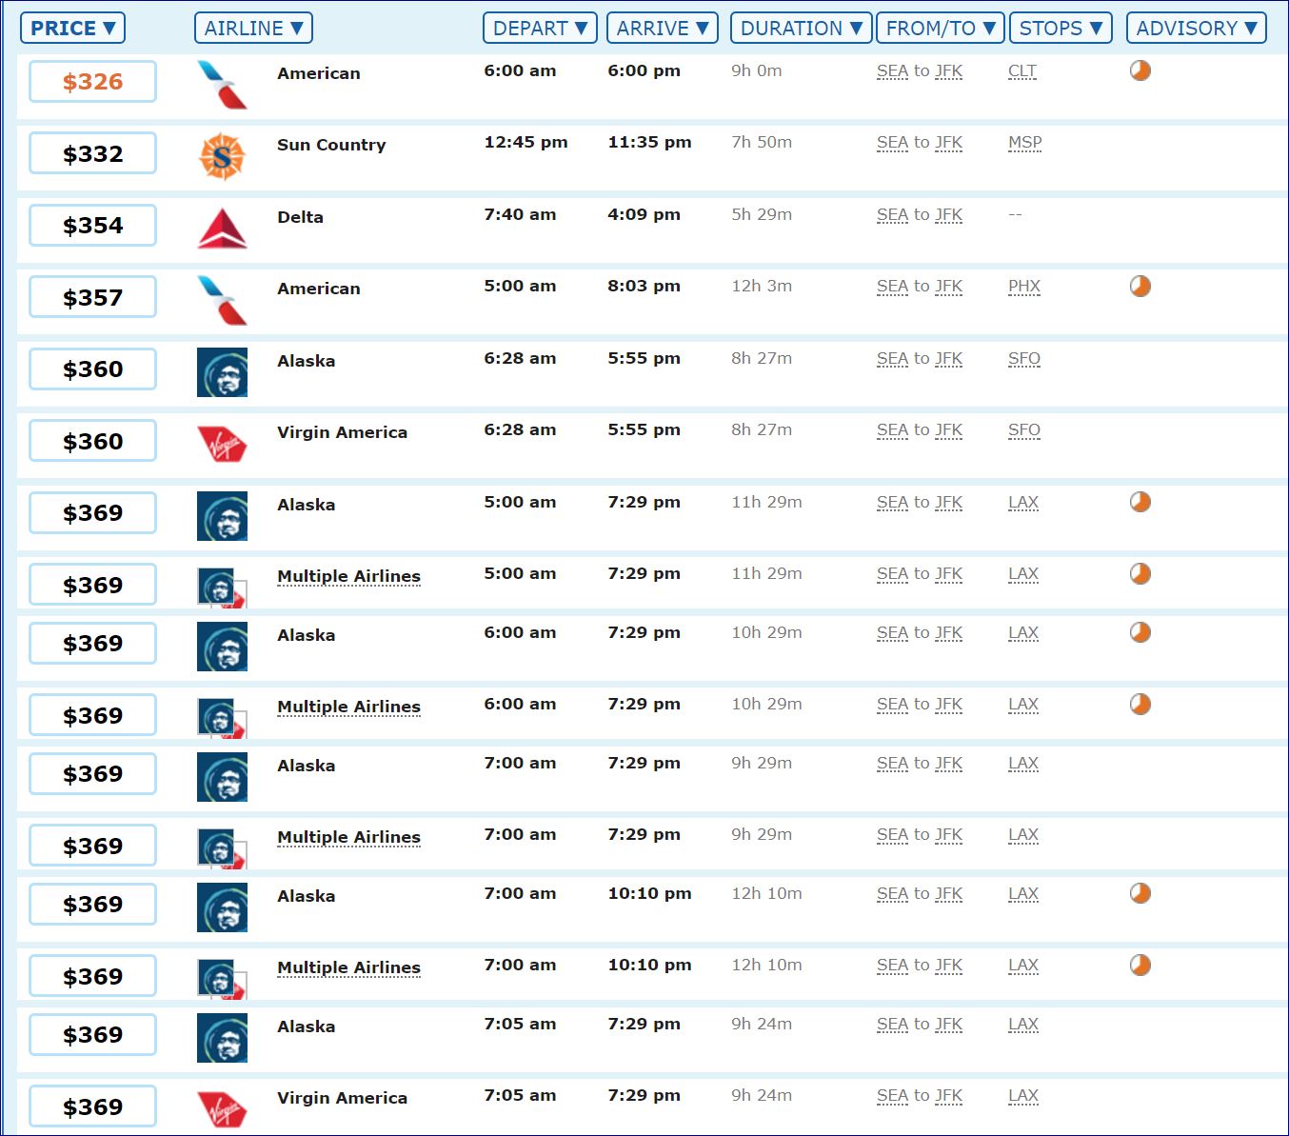
Task: Open the AIRLINE sort dropdown
Action: pyautogui.click(x=253, y=29)
